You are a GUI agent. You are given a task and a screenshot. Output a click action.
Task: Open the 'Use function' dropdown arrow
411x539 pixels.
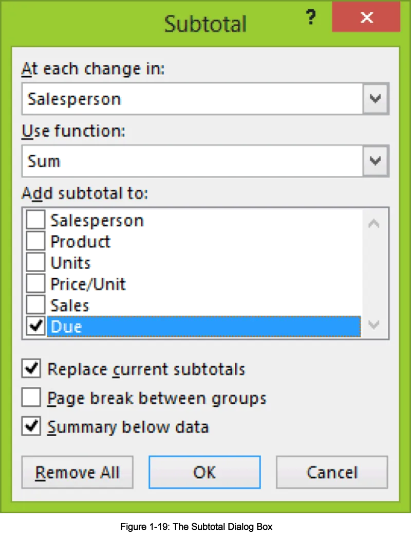click(x=376, y=161)
